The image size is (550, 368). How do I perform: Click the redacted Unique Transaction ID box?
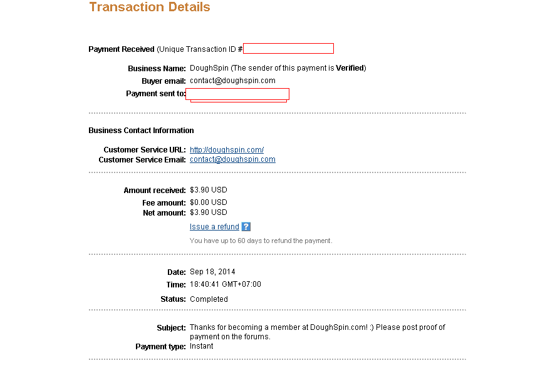tap(288, 49)
